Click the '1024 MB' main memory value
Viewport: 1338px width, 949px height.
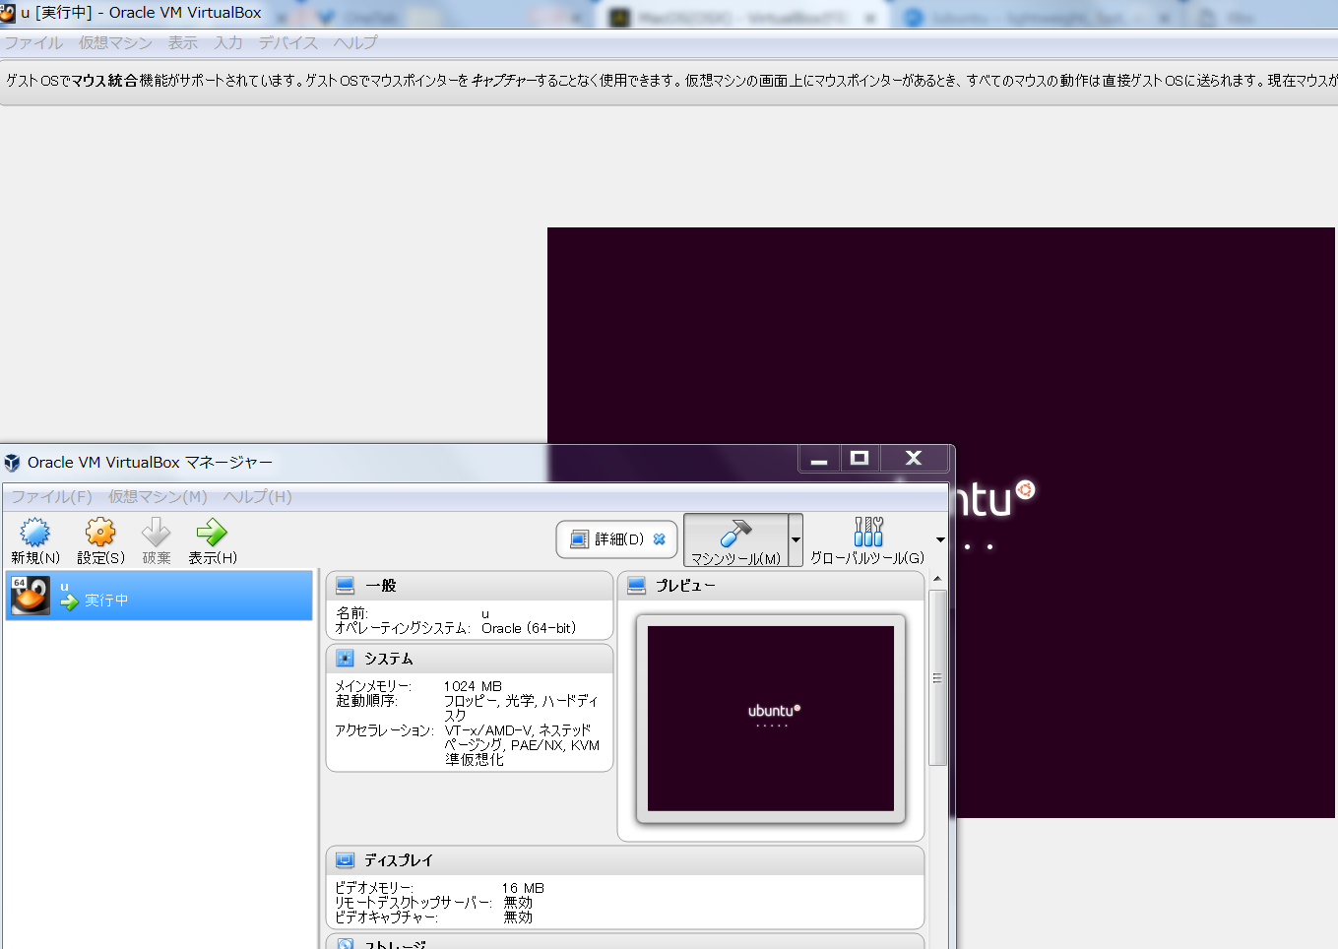[x=473, y=686]
